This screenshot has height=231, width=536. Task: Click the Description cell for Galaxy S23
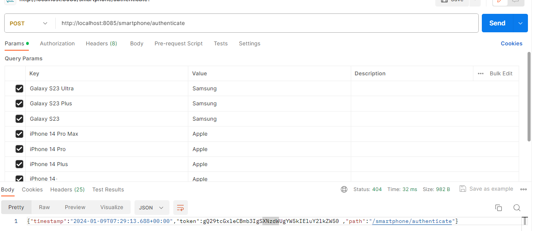(x=435, y=119)
